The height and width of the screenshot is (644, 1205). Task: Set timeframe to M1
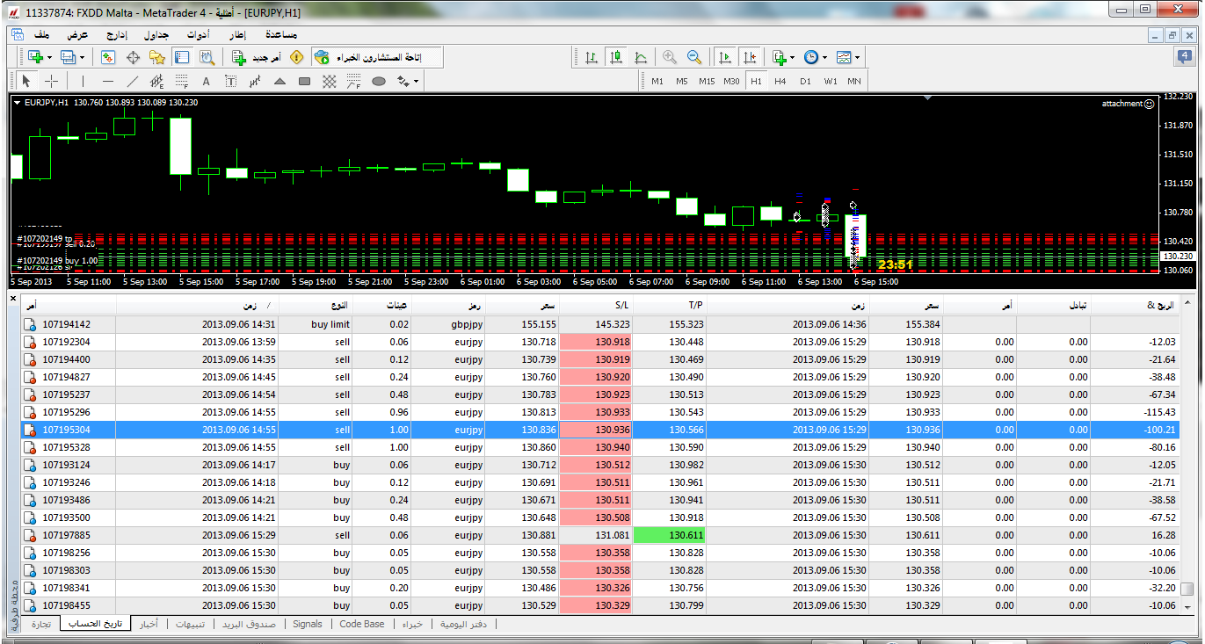click(x=657, y=82)
